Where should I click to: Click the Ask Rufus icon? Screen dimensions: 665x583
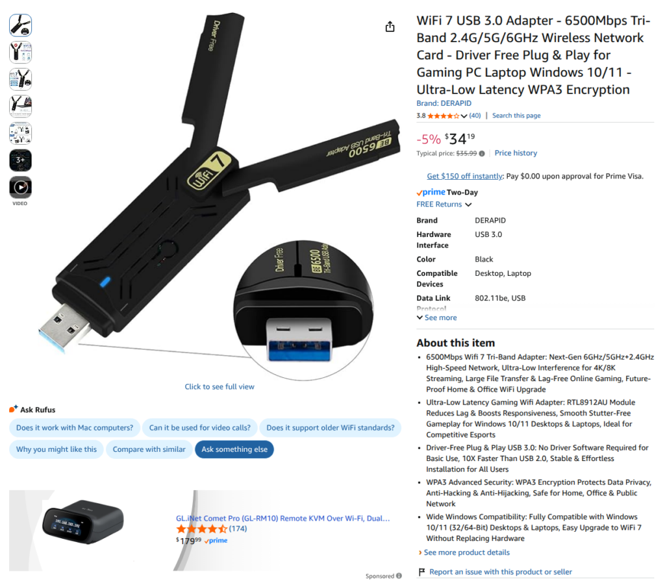pos(14,409)
